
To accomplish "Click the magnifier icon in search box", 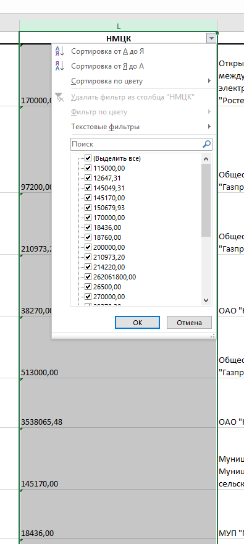I will (206, 144).
